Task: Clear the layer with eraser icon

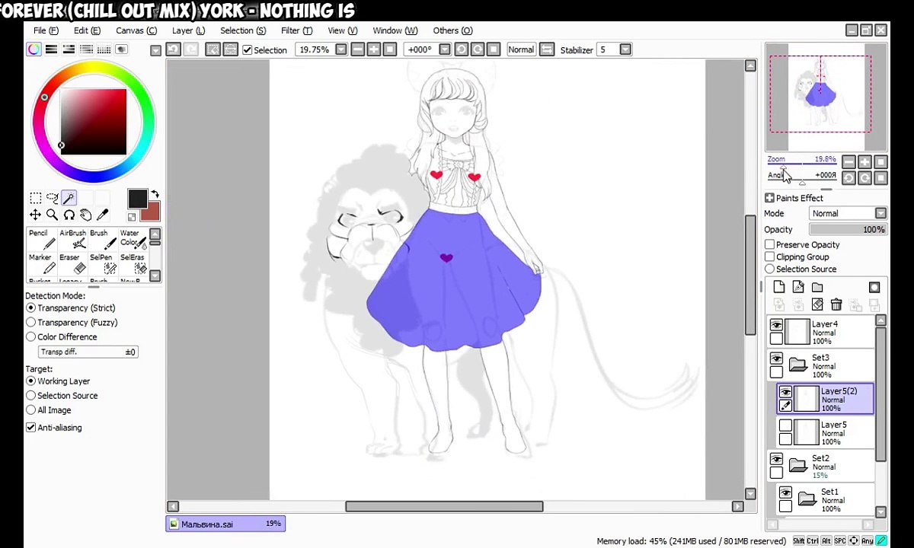Action: click(817, 304)
